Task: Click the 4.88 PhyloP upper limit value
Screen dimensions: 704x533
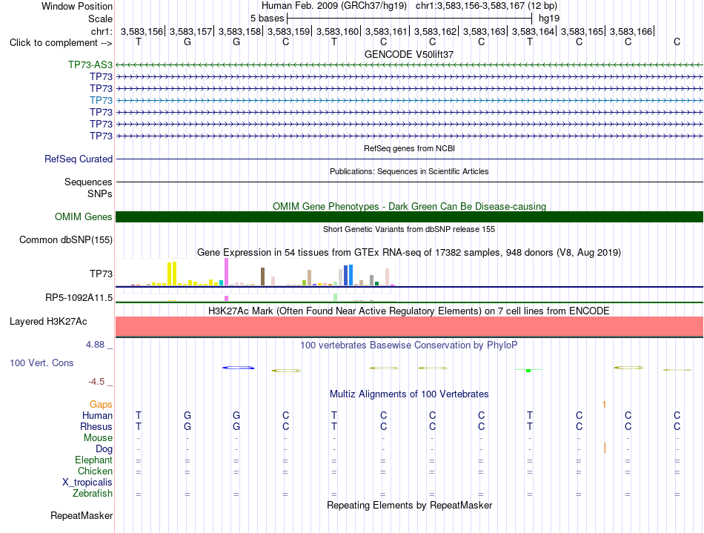Action: [x=95, y=345]
